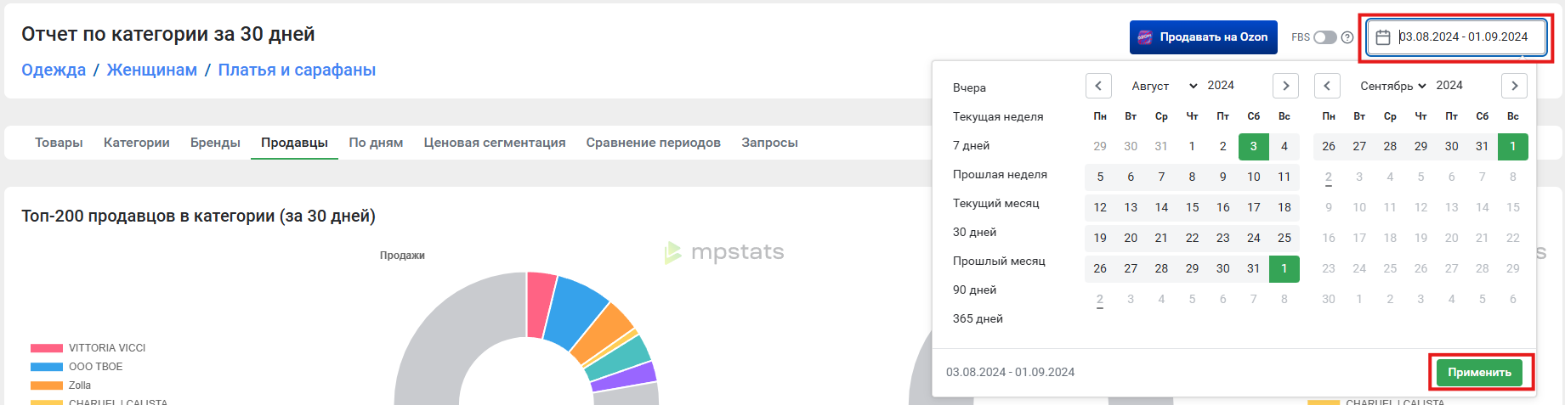
Task: Open the Август month dropdown
Action: pos(1163,86)
